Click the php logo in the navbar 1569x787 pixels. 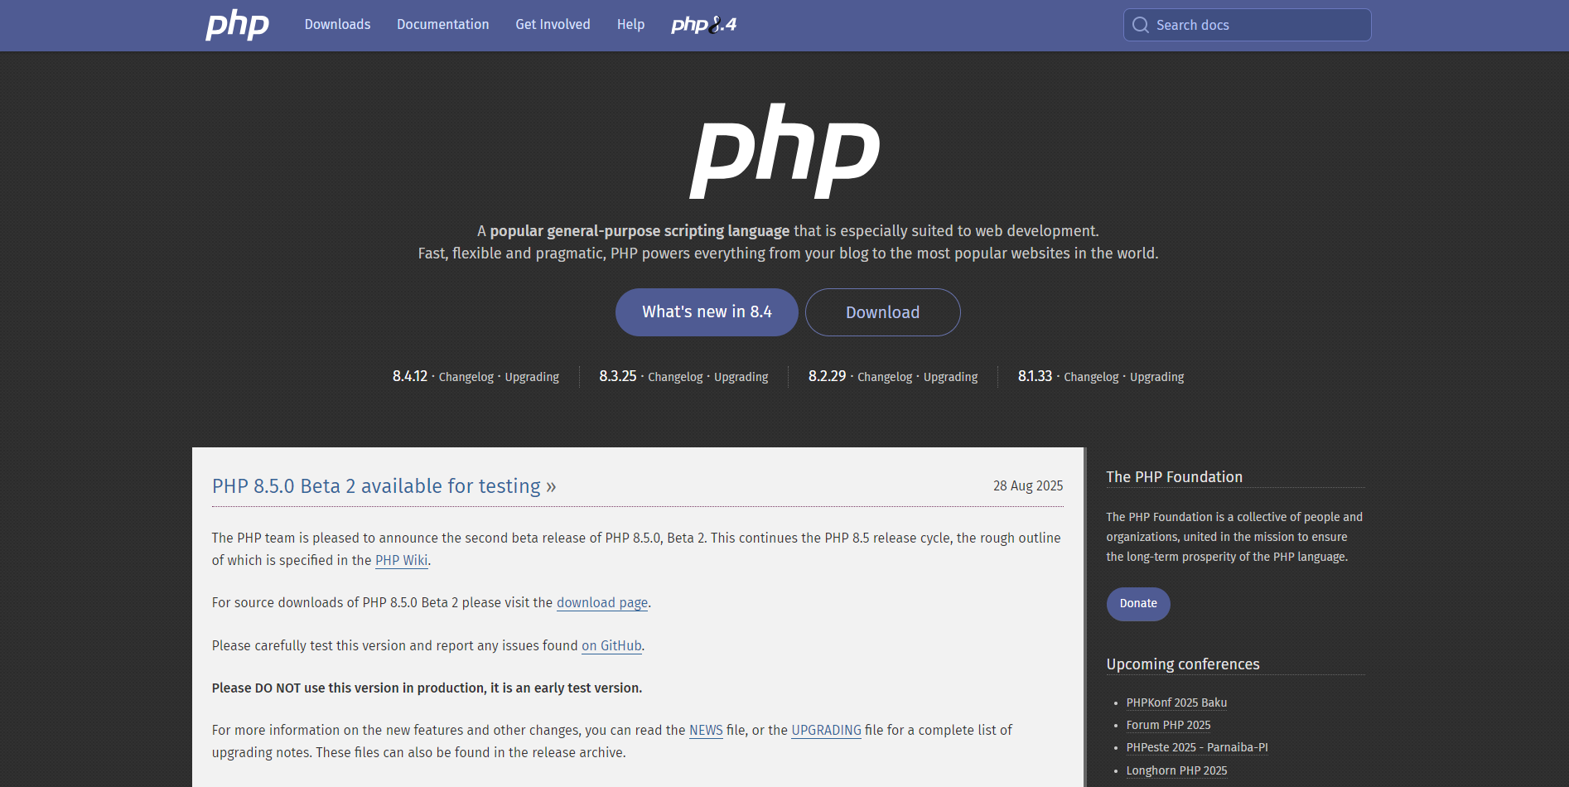point(237,25)
